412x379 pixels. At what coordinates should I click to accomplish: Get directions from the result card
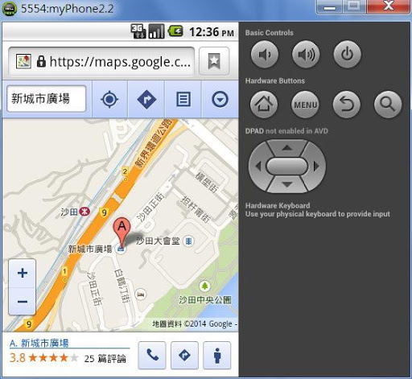[x=184, y=355]
